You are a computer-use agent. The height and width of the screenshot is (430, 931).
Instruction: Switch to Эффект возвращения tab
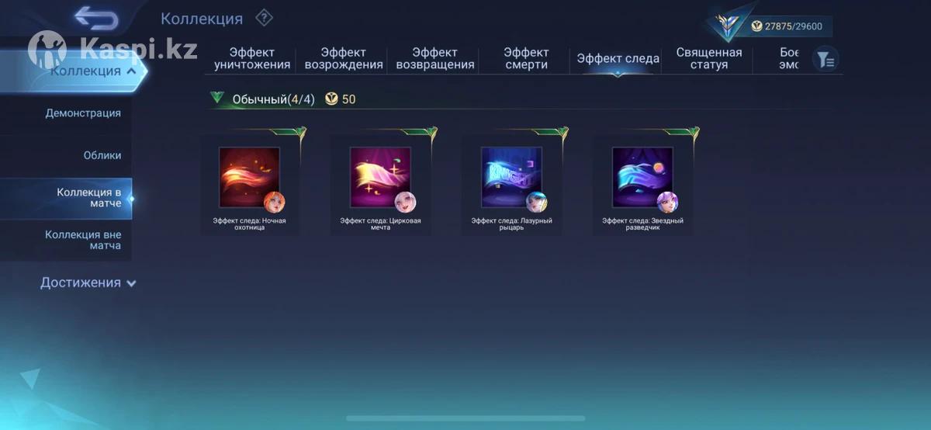coord(435,59)
